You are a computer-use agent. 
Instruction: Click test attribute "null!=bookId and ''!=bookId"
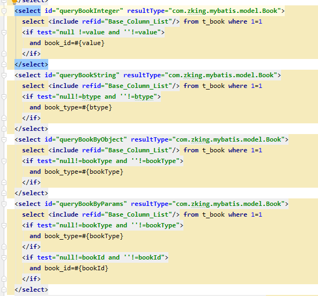point(110,257)
